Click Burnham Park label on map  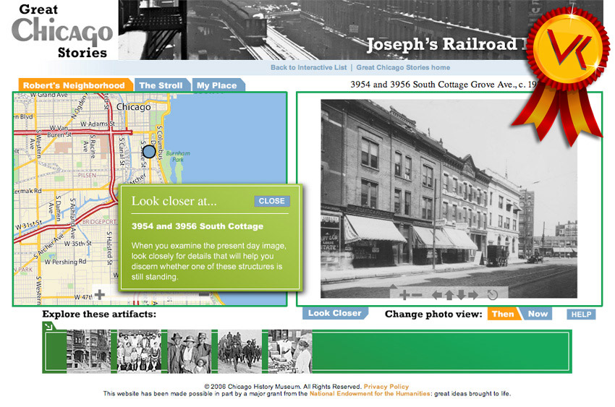(178, 156)
